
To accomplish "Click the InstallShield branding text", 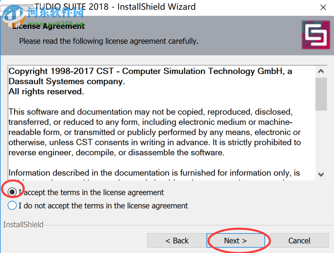I will click(x=23, y=225).
